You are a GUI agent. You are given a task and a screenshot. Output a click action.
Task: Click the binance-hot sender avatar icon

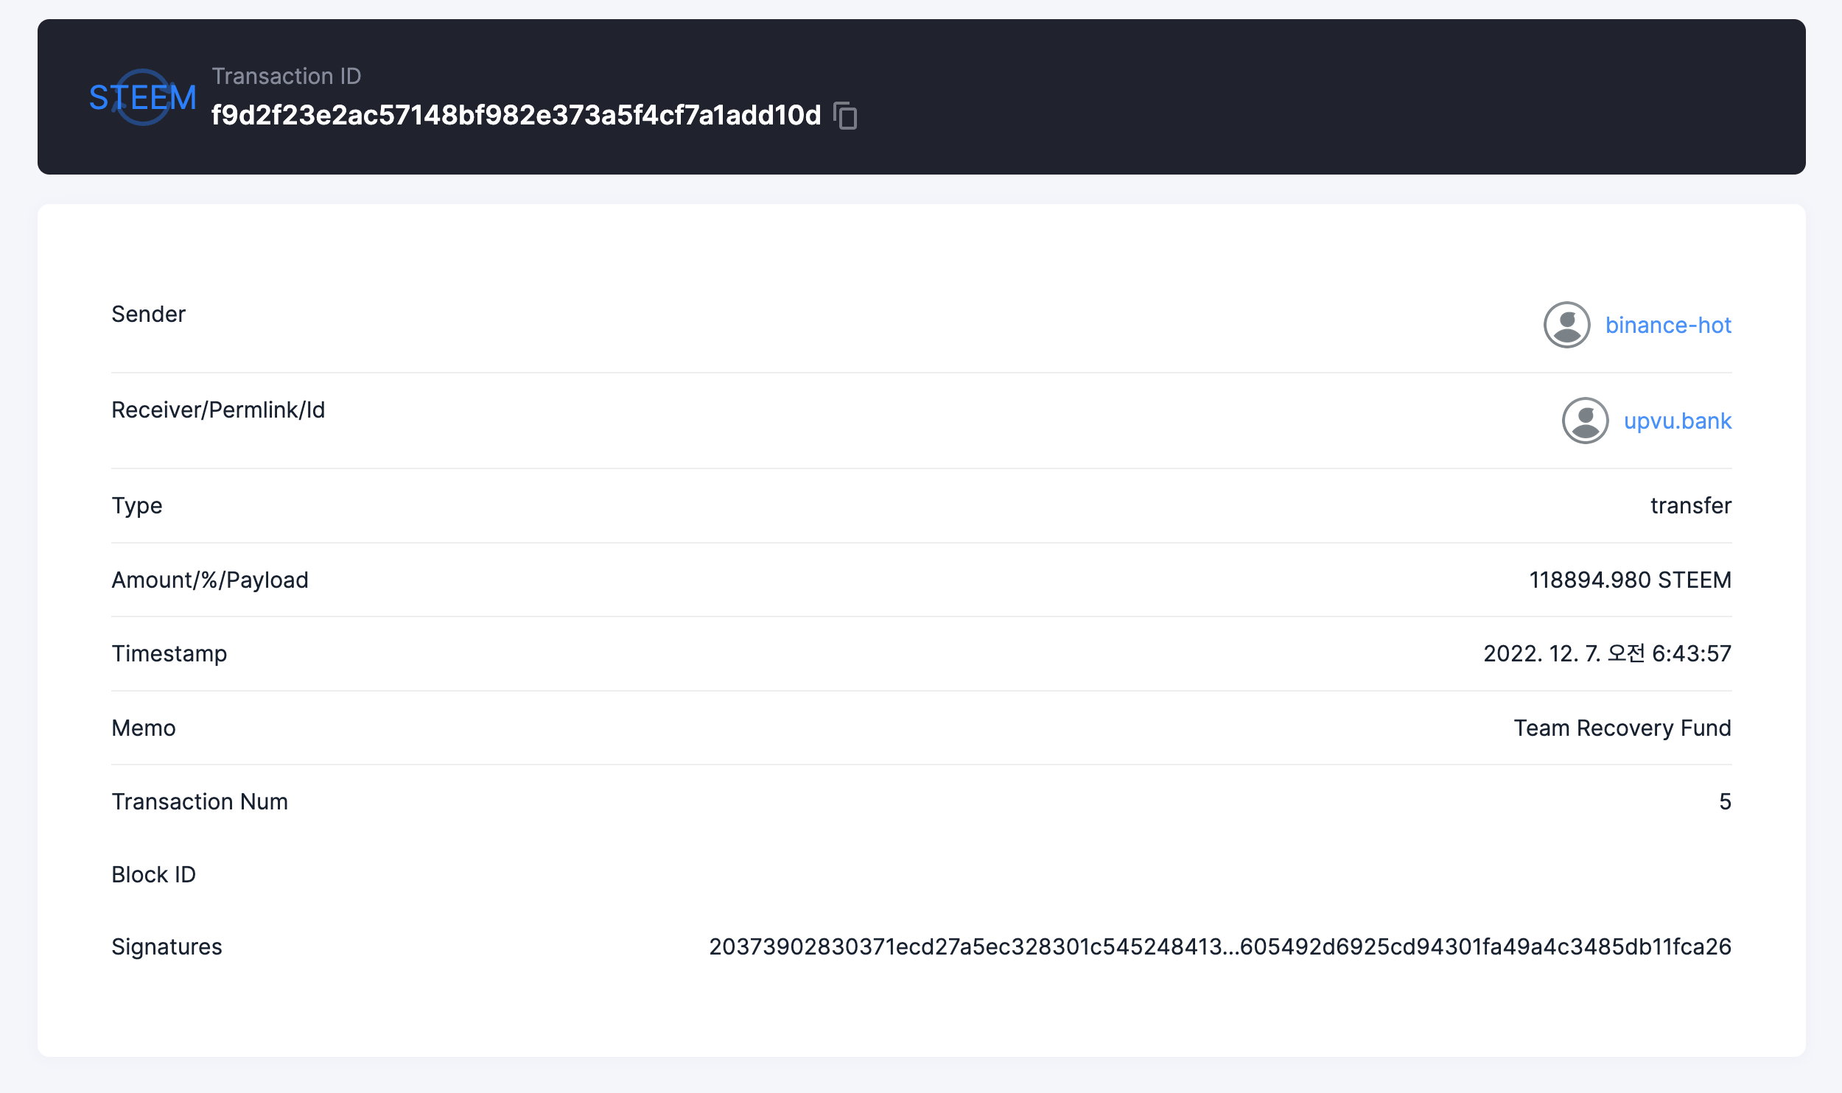[x=1566, y=325]
